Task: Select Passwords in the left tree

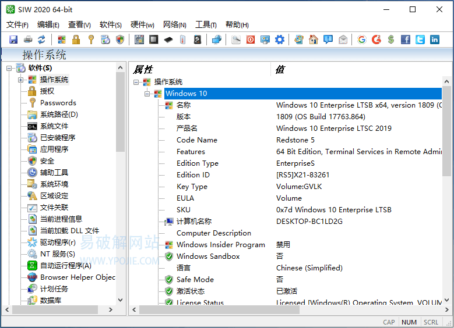Action: point(58,103)
